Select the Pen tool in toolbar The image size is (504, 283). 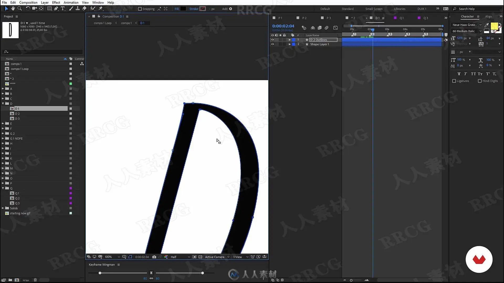[x=56, y=9]
